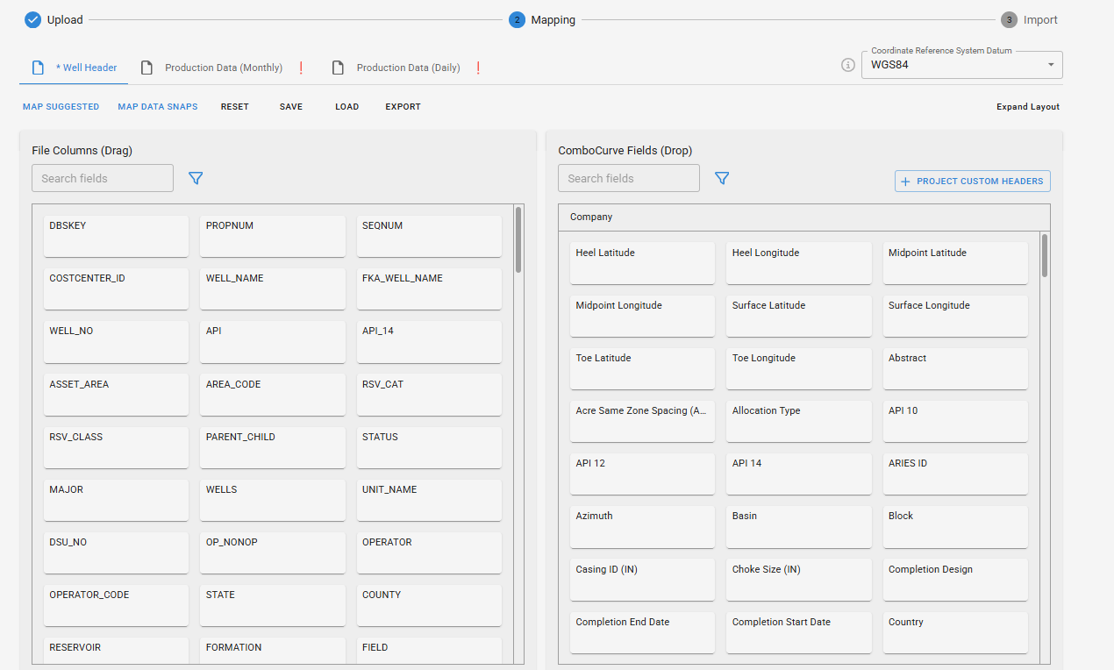The height and width of the screenshot is (670, 1114).
Task: Click the EXPORT button
Action: pos(403,107)
